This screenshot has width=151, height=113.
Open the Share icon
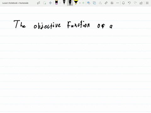pos(141,3)
